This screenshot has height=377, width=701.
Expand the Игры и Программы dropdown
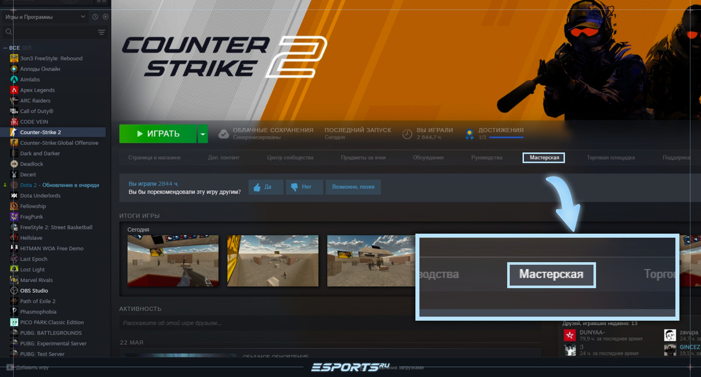45,17
